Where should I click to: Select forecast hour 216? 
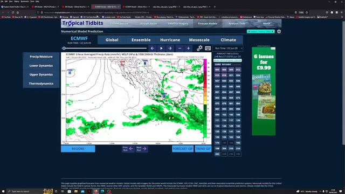pos(238,149)
